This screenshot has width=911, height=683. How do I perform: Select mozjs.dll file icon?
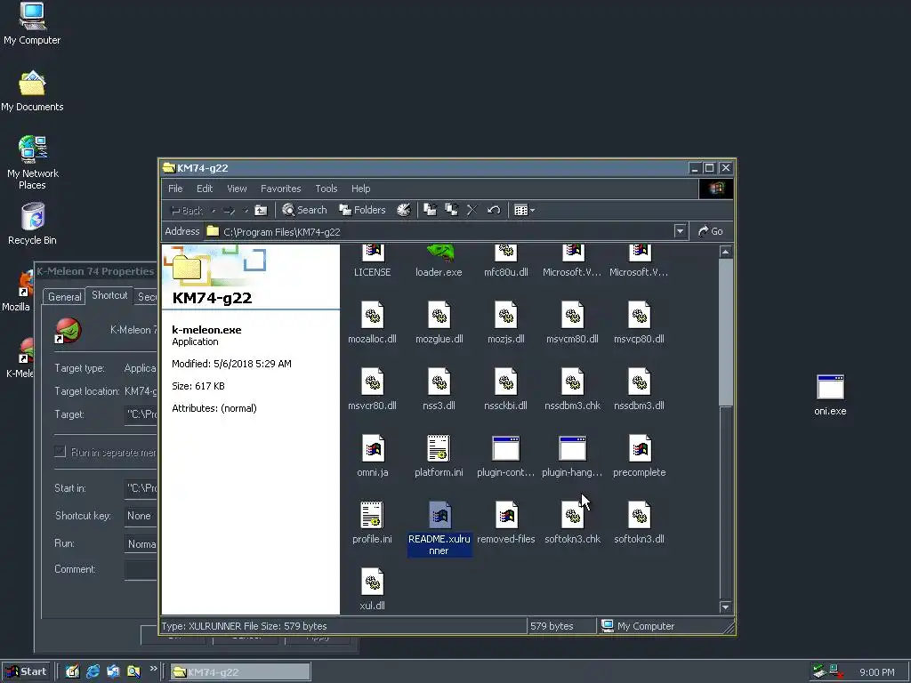(x=506, y=316)
